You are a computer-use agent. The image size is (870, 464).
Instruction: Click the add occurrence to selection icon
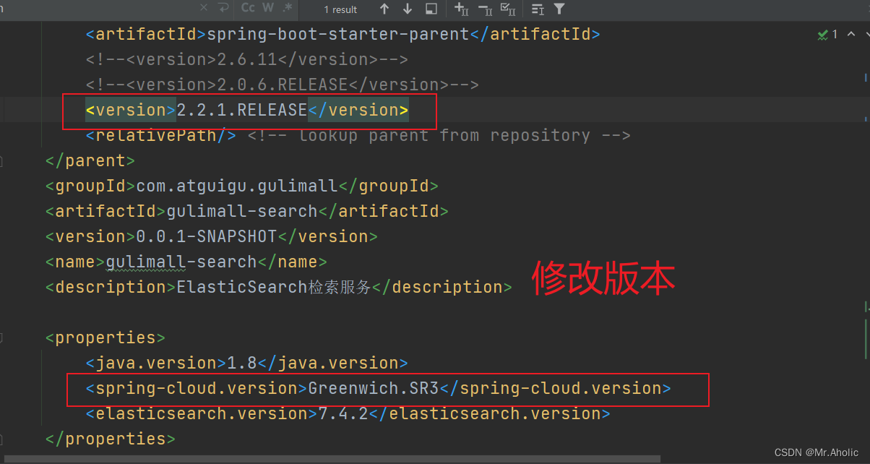tap(461, 9)
